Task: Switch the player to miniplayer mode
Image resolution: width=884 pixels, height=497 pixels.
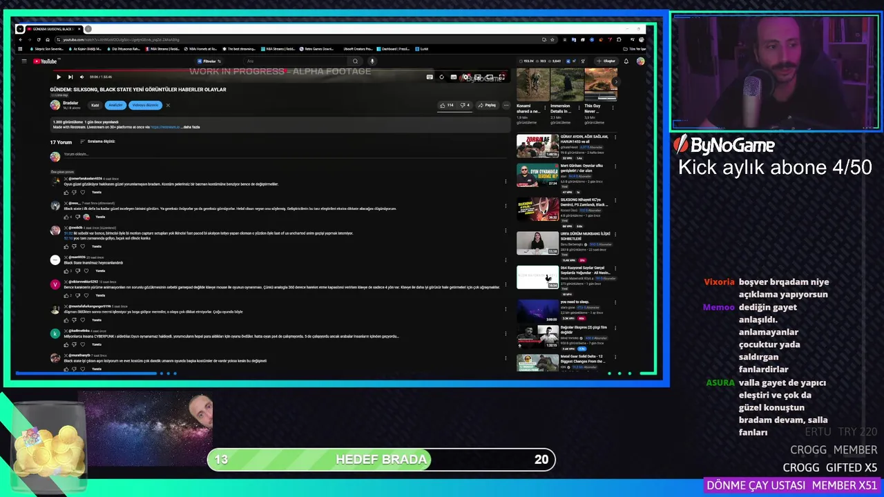Action: [x=478, y=77]
